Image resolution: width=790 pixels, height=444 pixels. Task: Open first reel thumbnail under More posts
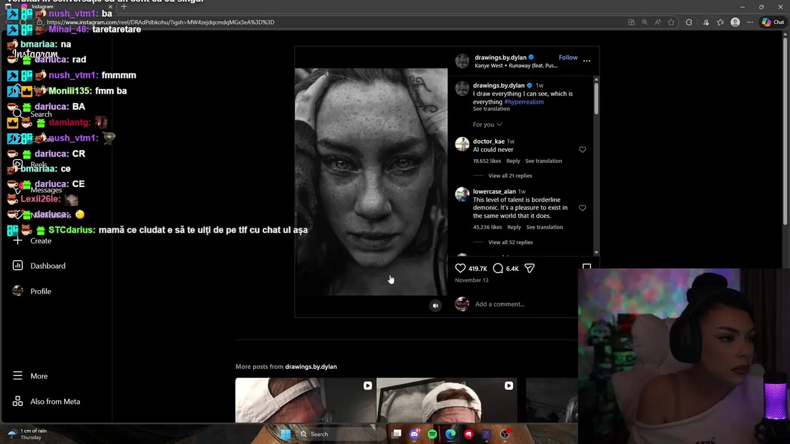(306, 400)
